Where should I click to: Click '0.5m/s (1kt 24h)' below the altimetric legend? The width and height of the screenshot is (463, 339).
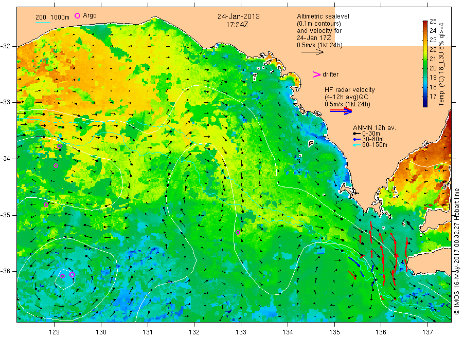[320, 45]
